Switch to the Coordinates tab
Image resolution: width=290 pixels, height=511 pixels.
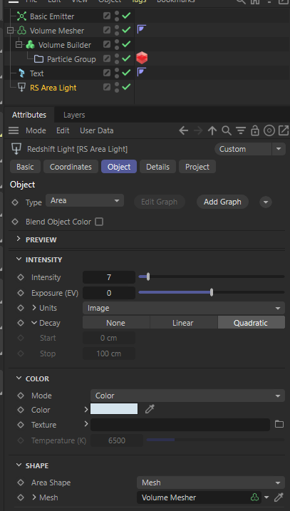[71, 167]
